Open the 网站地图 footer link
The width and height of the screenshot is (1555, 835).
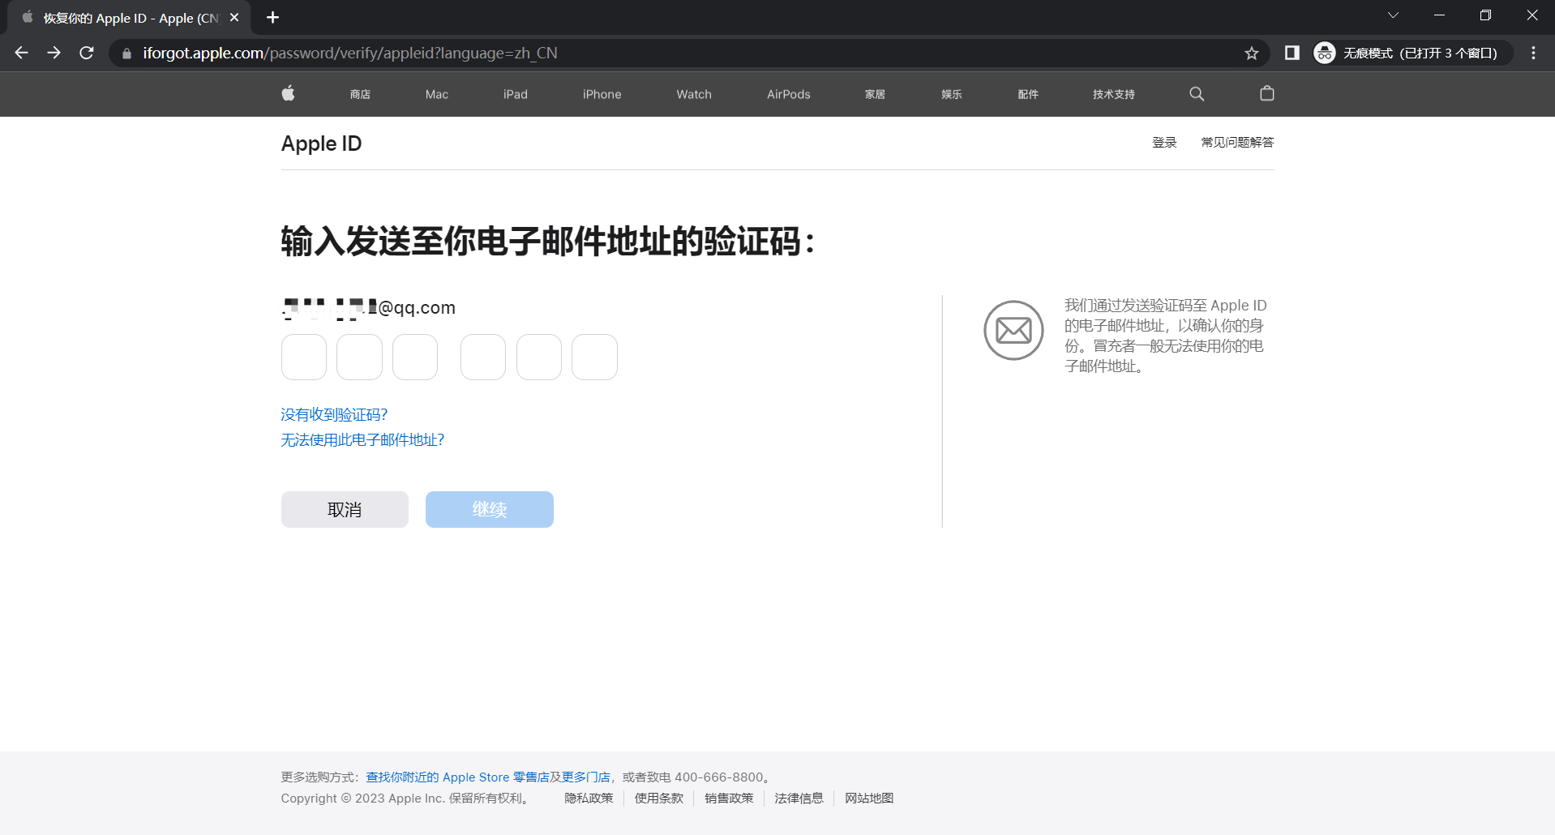click(869, 798)
